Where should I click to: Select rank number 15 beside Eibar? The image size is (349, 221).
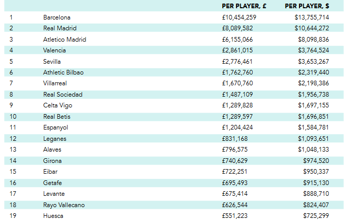pyautogui.click(x=13, y=172)
